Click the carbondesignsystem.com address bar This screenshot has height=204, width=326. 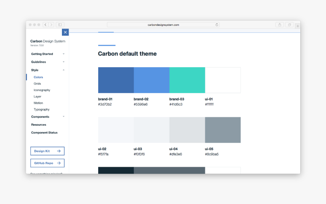pos(163,25)
